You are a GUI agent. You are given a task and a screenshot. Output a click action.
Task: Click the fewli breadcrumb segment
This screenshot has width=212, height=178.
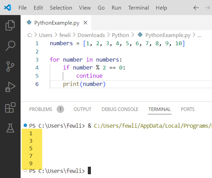[65, 35]
